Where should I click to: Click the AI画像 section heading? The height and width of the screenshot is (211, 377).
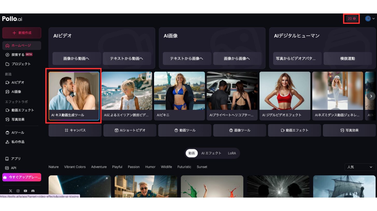(171, 36)
